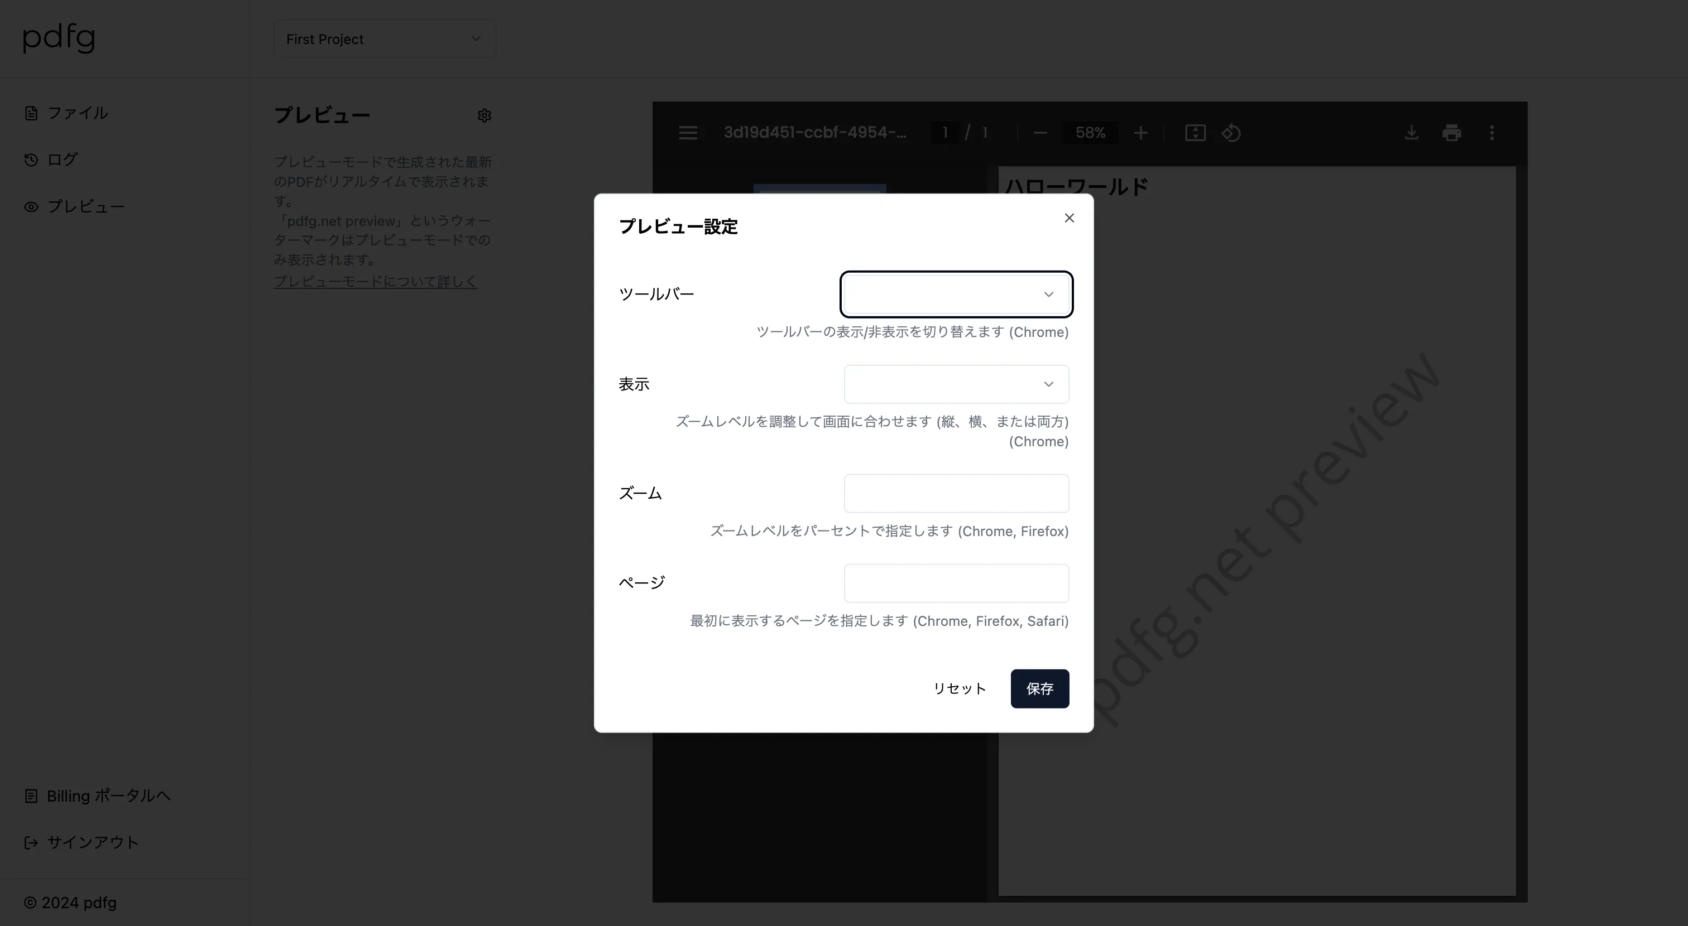The height and width of the screenshot is (926, 1688).
Task: Click the sign-out arrow icon
Action: click(31, 843)
